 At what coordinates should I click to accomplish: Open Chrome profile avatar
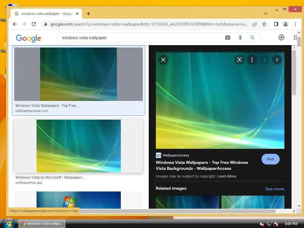(286, 24)
